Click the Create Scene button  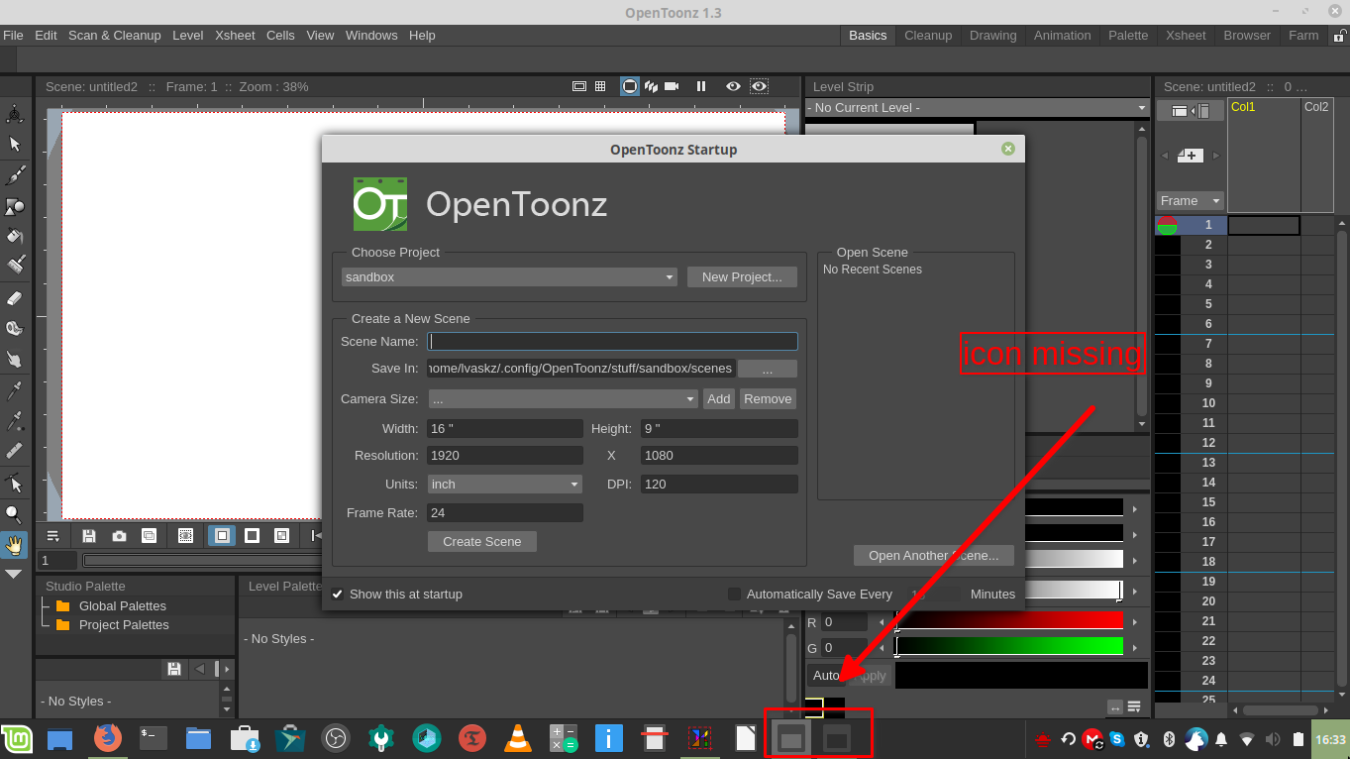coord(482,542)
